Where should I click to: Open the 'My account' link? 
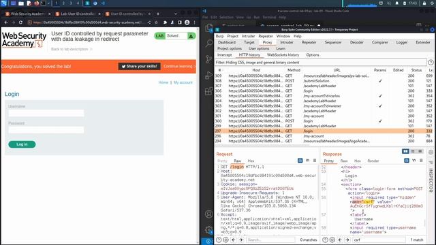tap(183, 82)
